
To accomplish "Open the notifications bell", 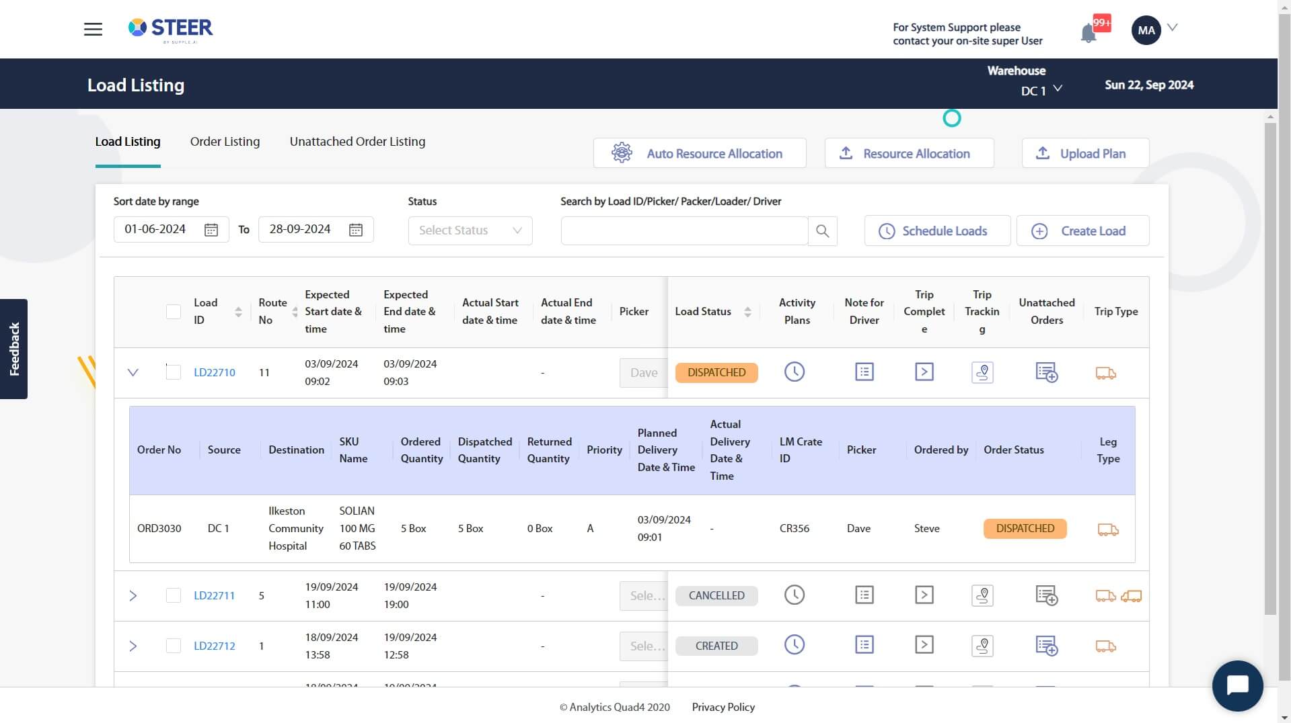I will tap(1088, 32).
